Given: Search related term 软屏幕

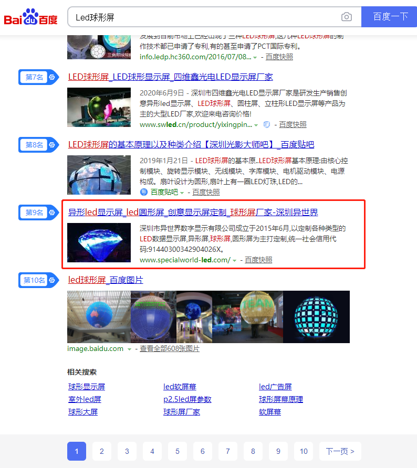Looking at the screenshot, I should [x=270, y=412].
